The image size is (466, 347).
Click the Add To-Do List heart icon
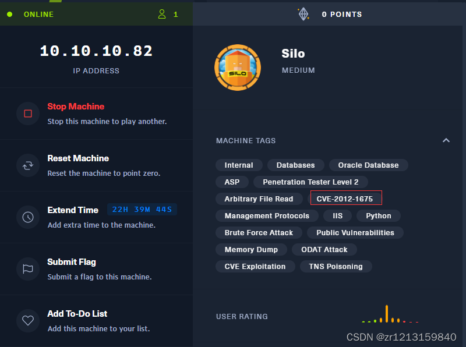click(28, 321)
